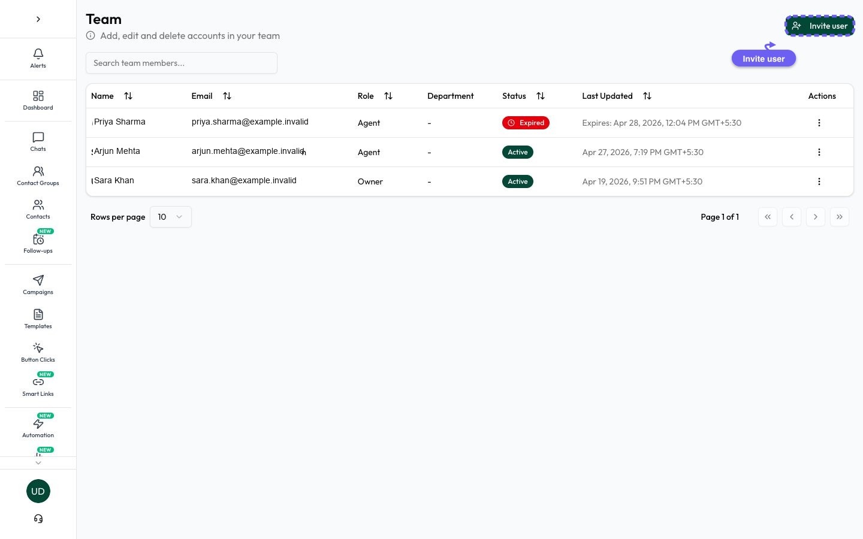The height and width of the screenshot is (539, 863).
Task: Open Button Clicks in sidebar
Action: pyautogui.click(x=38, y=353)
